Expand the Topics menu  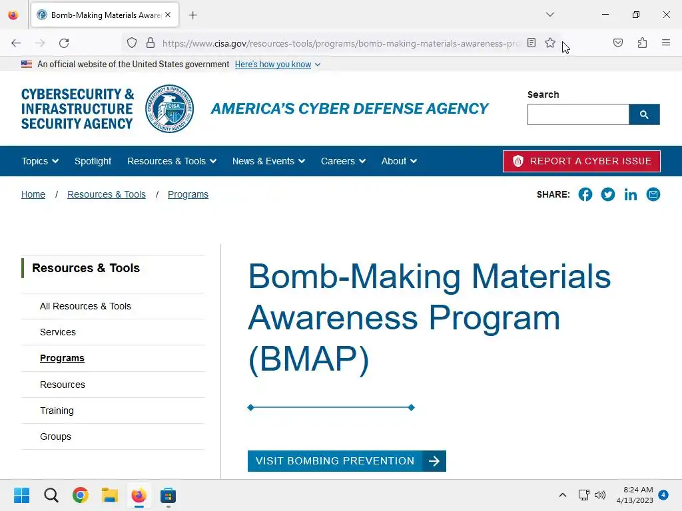[x=40, y=161]
